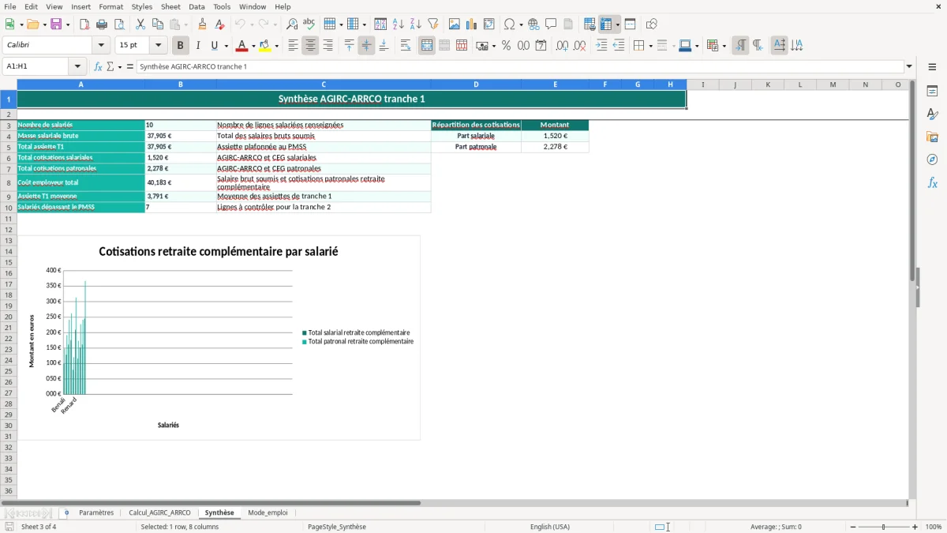
Task: Switch to Mode_emploi sheet tab
Action: tap(268, 512)
